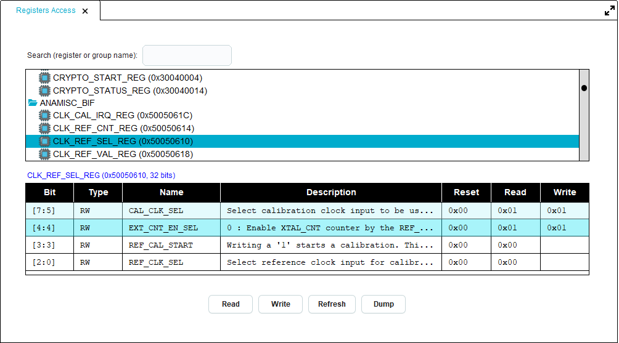Image resolution: width=619 pixels, height=343 pixels.
Task: Click the Reset value of REF_CLK_SEL
Action: click(458, 262)
